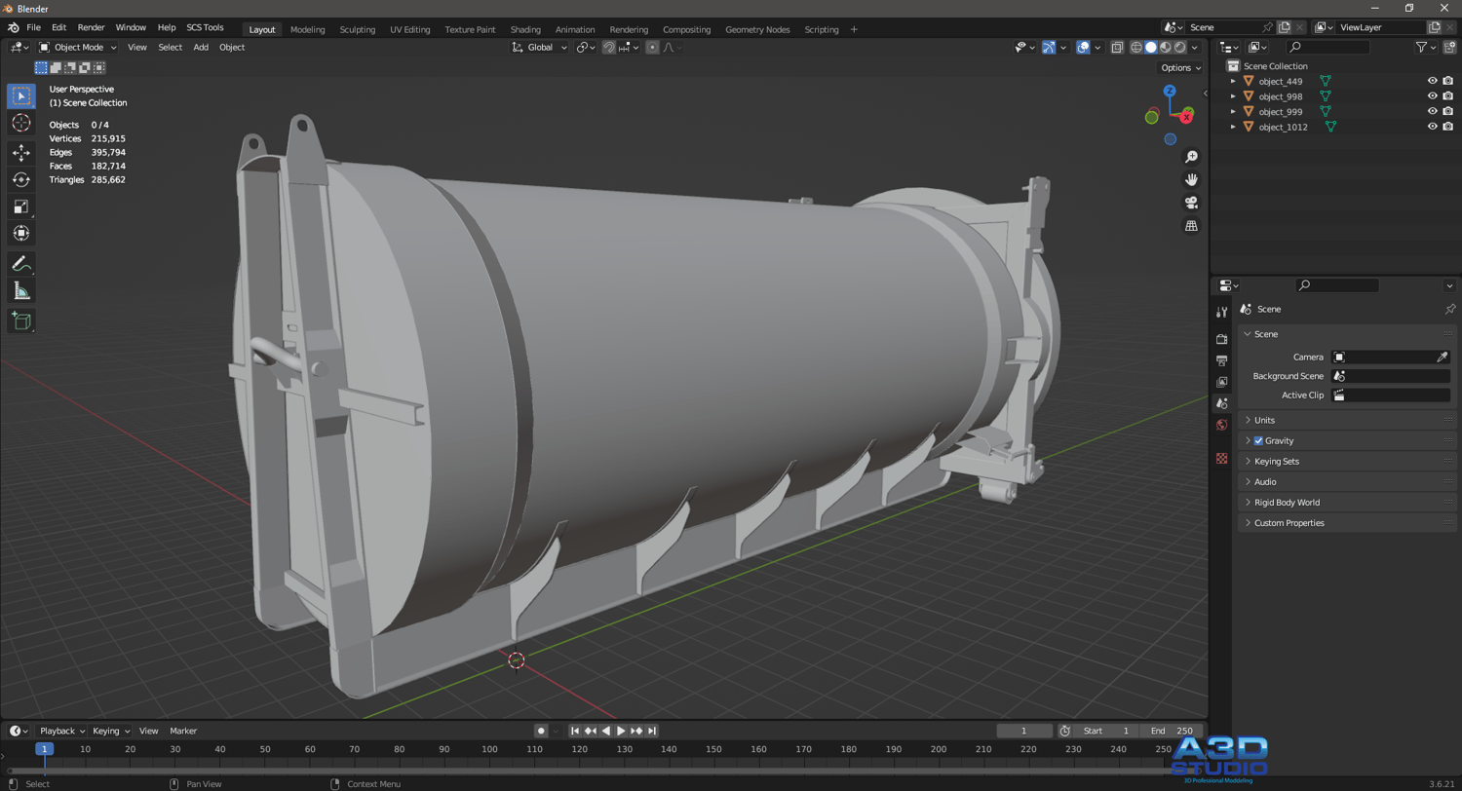Disable object_1012 in renders
The image size is (1462, 791).
click(1447, 127)
